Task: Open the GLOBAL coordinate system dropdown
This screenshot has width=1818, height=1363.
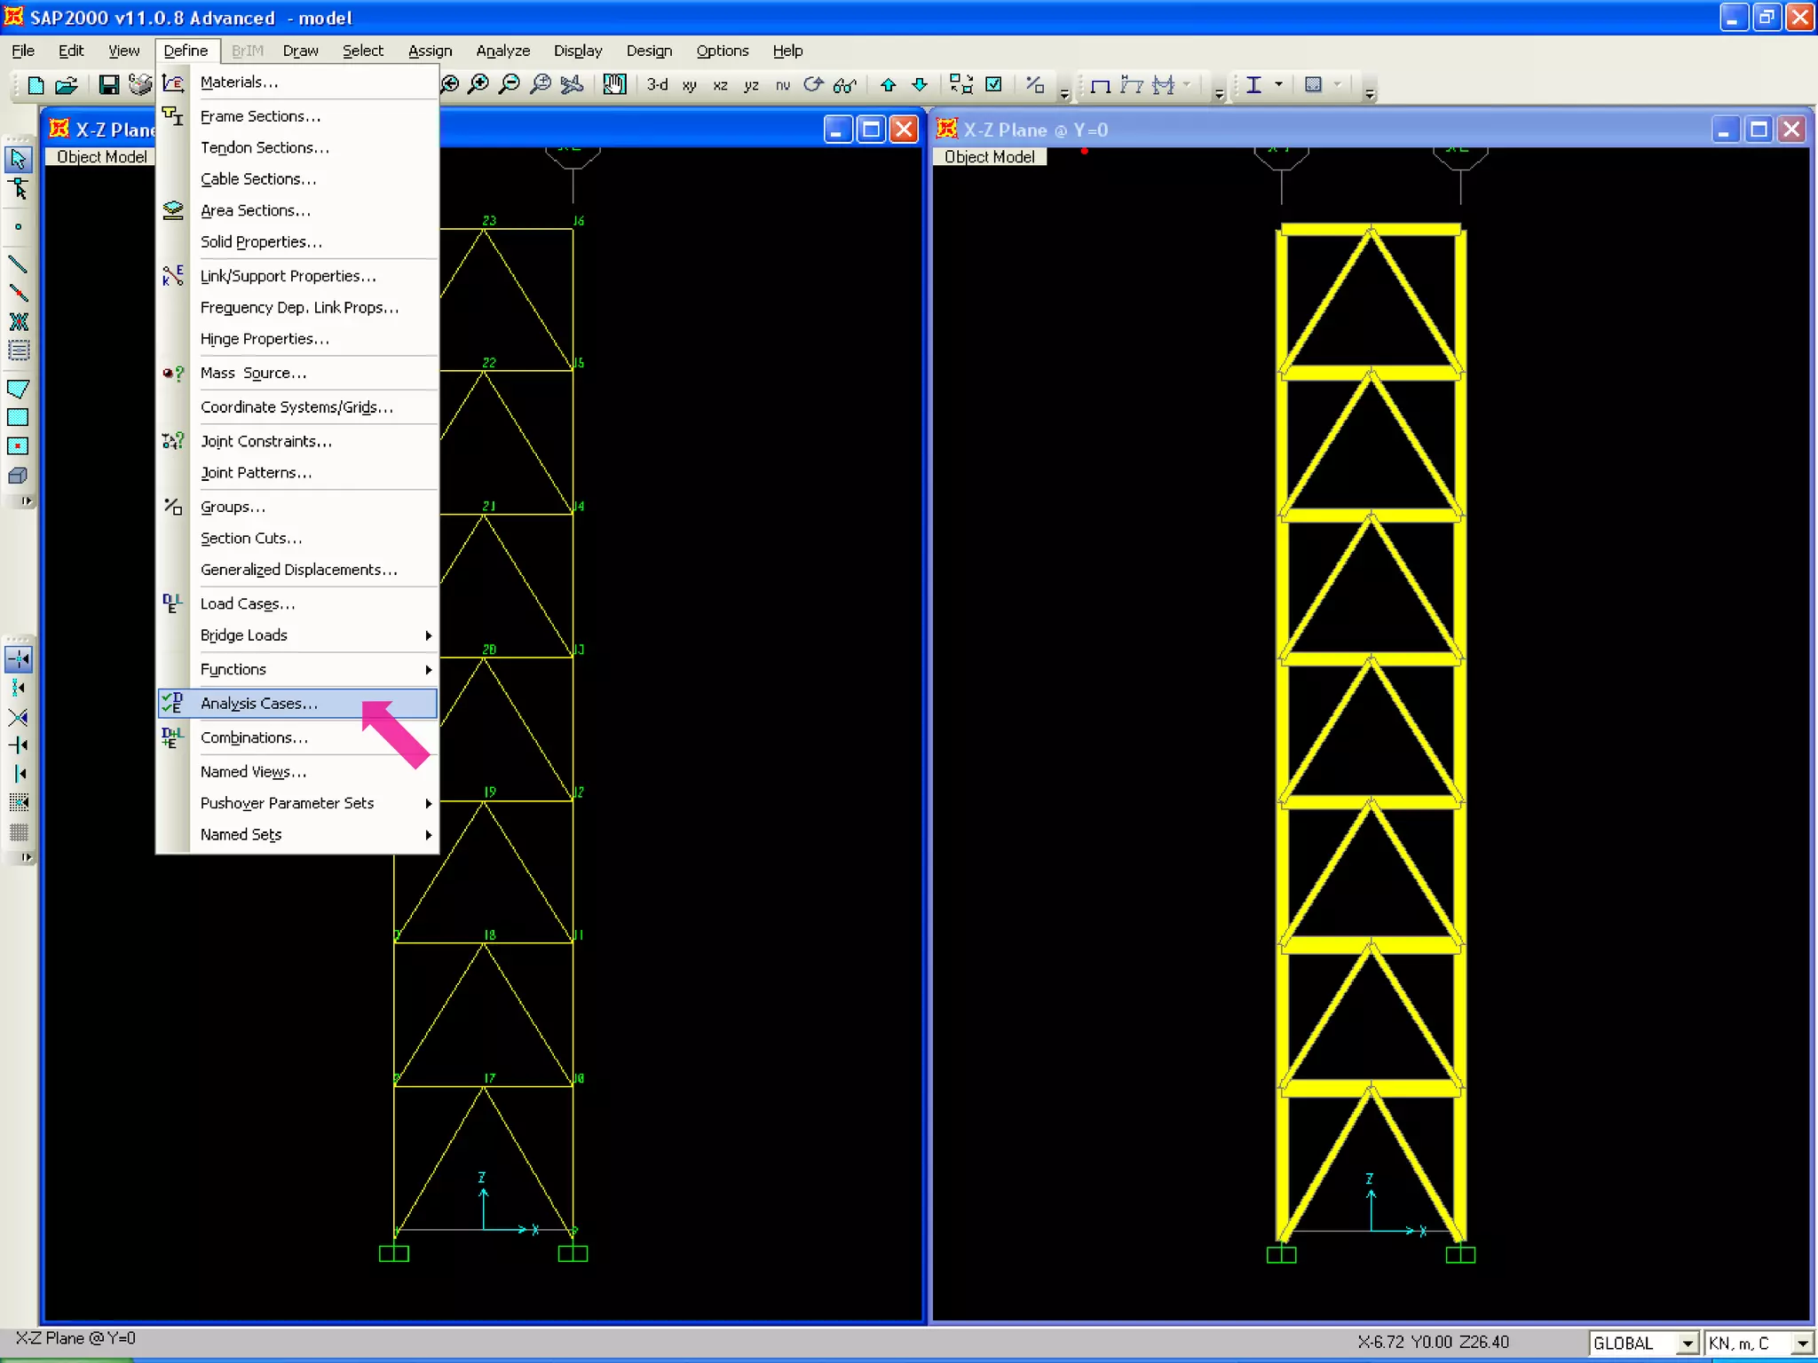Action: [1688, 1343]
